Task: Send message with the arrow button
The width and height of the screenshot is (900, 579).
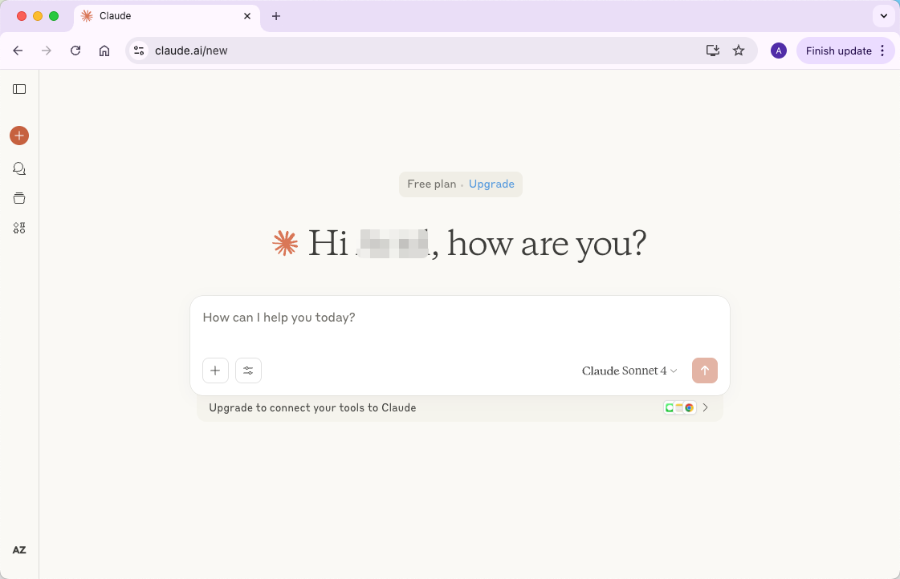Action: click(704, 370)
